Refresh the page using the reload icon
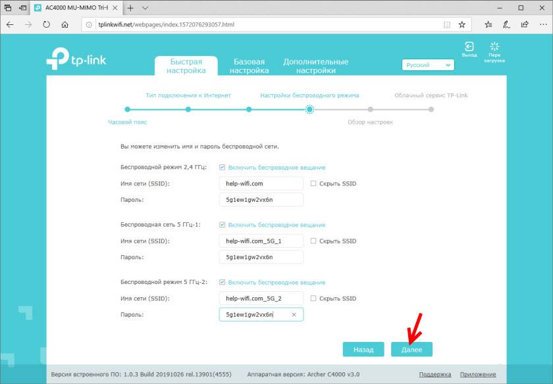553x384 pixels. pos(46,25)
